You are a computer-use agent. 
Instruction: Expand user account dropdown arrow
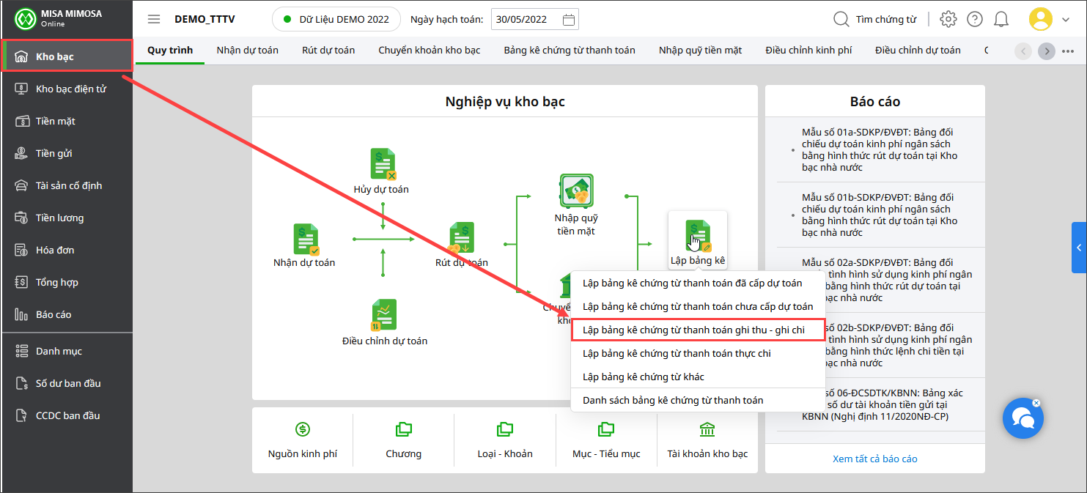[1066, 20]
